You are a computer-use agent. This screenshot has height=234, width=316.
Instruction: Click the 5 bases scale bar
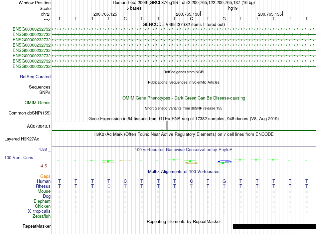pos(184,8)
